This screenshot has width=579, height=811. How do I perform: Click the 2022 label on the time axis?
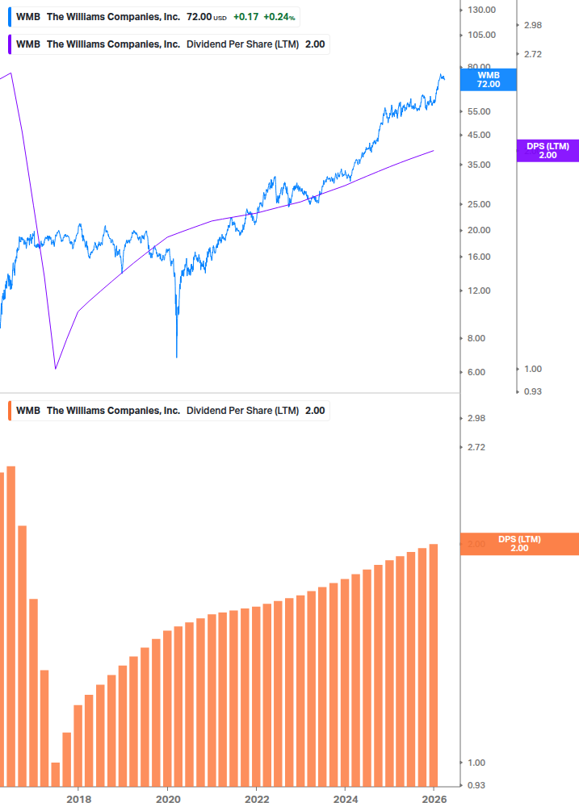pos(257,800)
